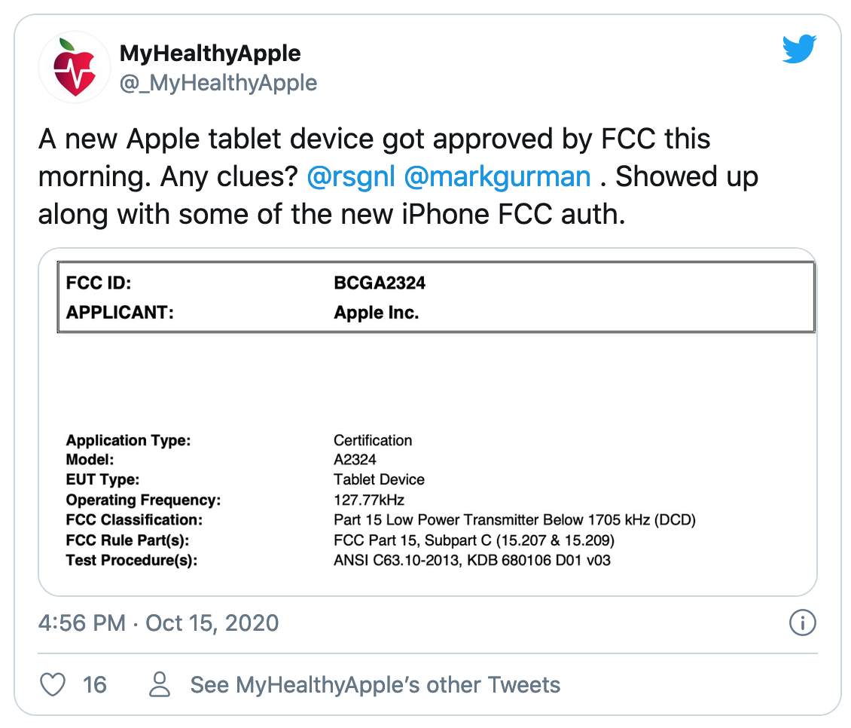Click the Apple Inc. applicant text
Viewport: 851px width, 728px height.
[376, 313]
